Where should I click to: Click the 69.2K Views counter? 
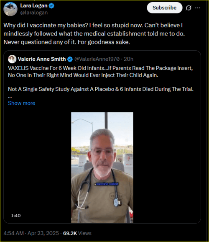point(77,233)
